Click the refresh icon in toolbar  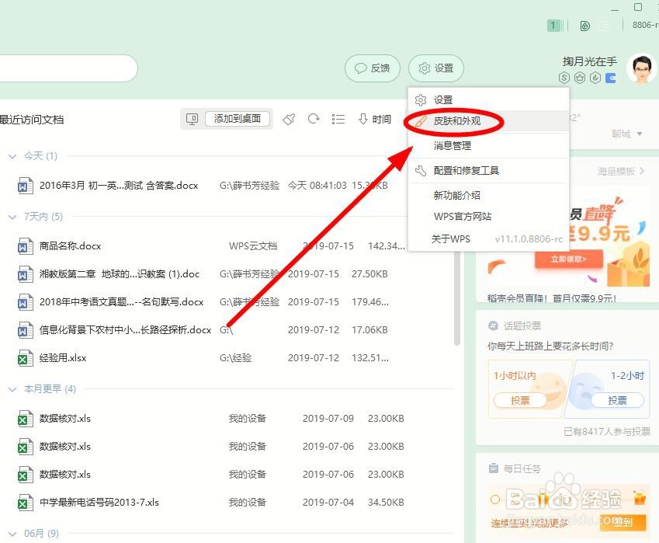click(x=314, y=119)
